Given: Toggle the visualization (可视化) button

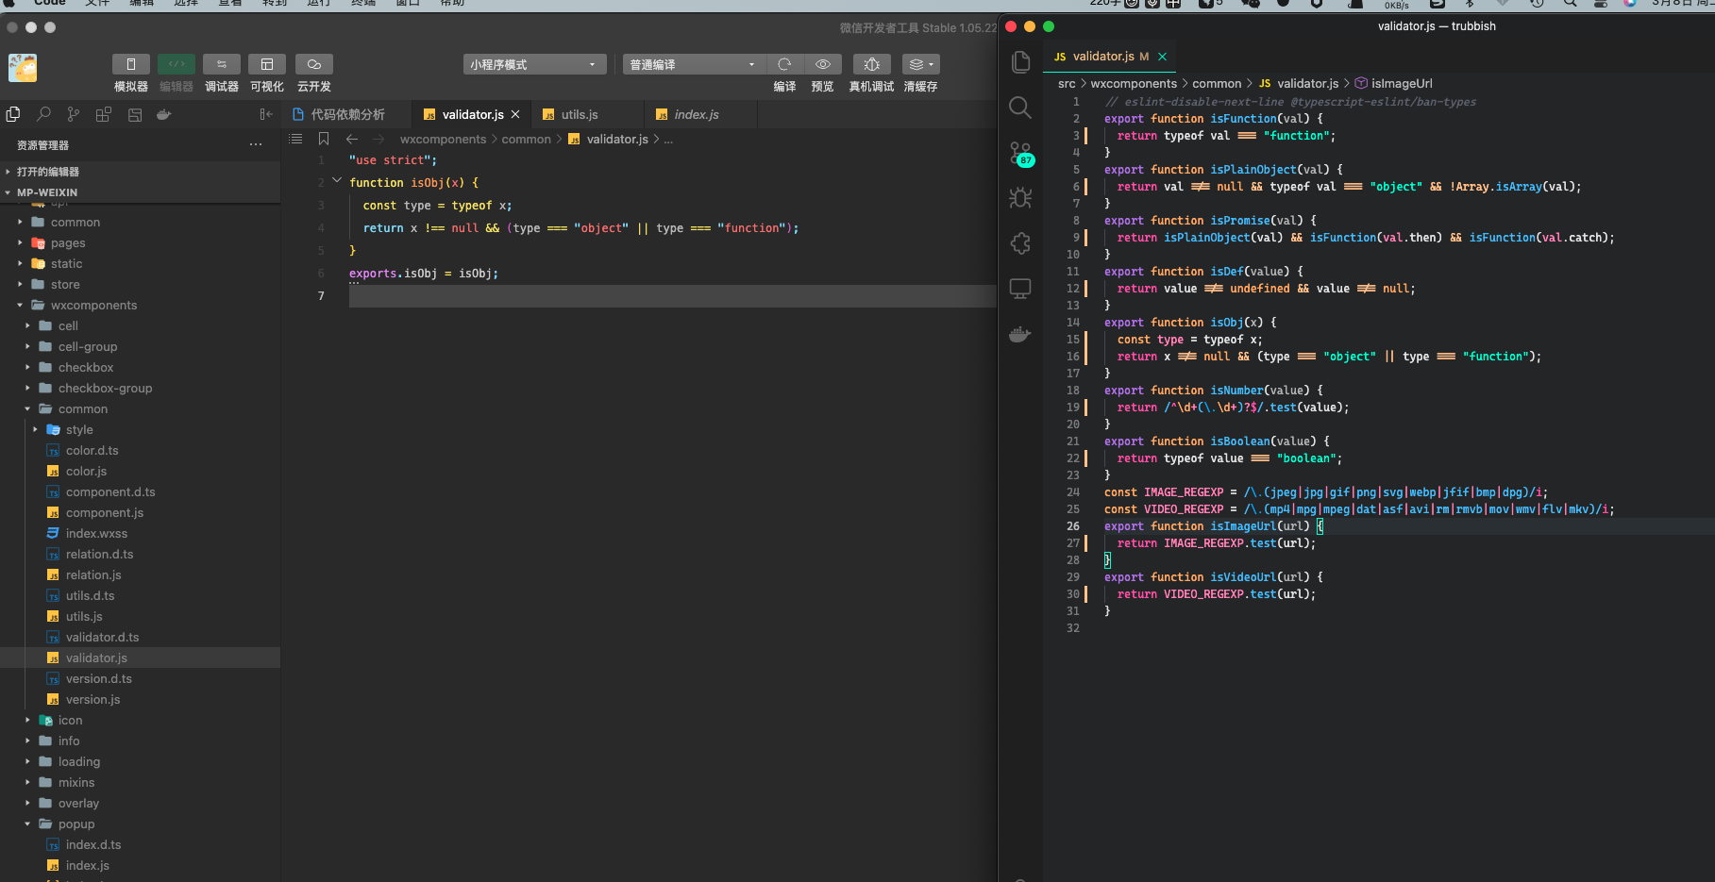Looking at the screenshot, I should [x=267, y=64].
